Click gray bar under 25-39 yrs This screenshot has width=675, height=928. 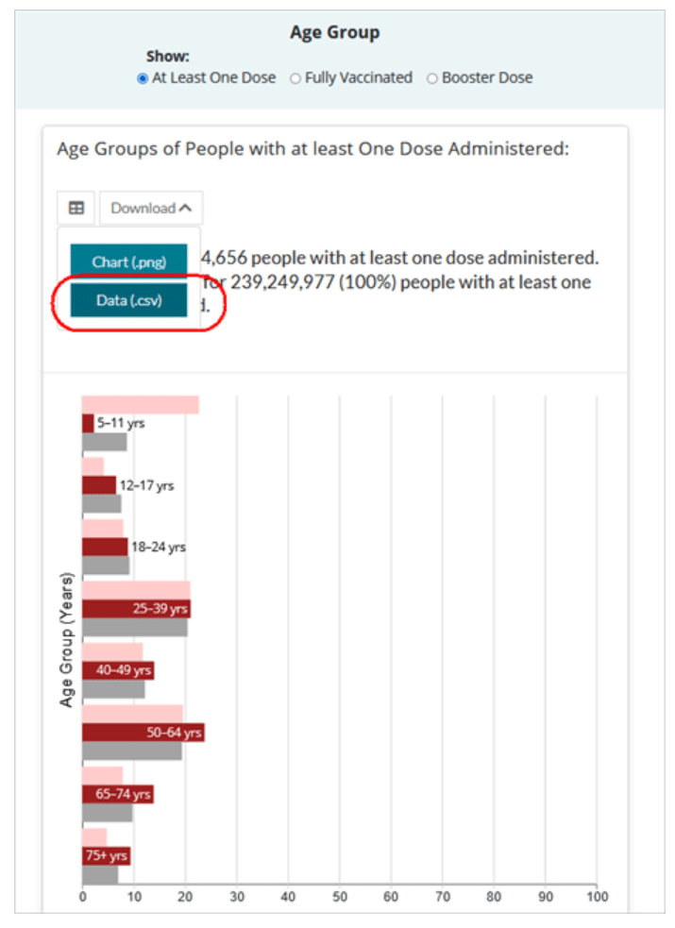pos(135,628)
